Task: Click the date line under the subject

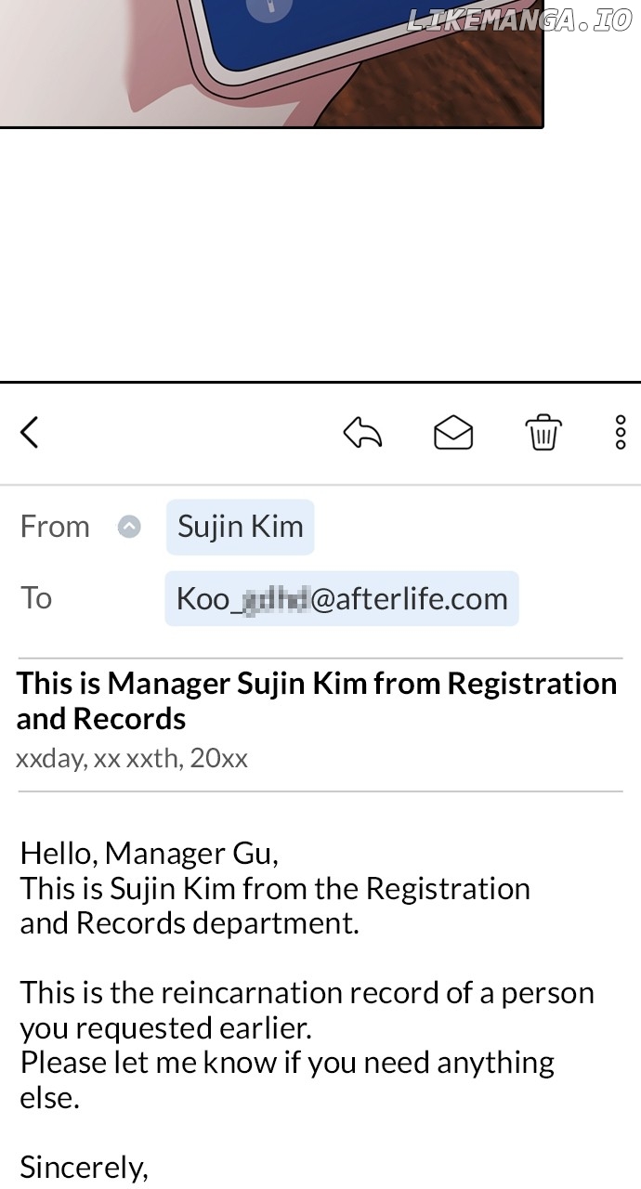Action: 132,759
